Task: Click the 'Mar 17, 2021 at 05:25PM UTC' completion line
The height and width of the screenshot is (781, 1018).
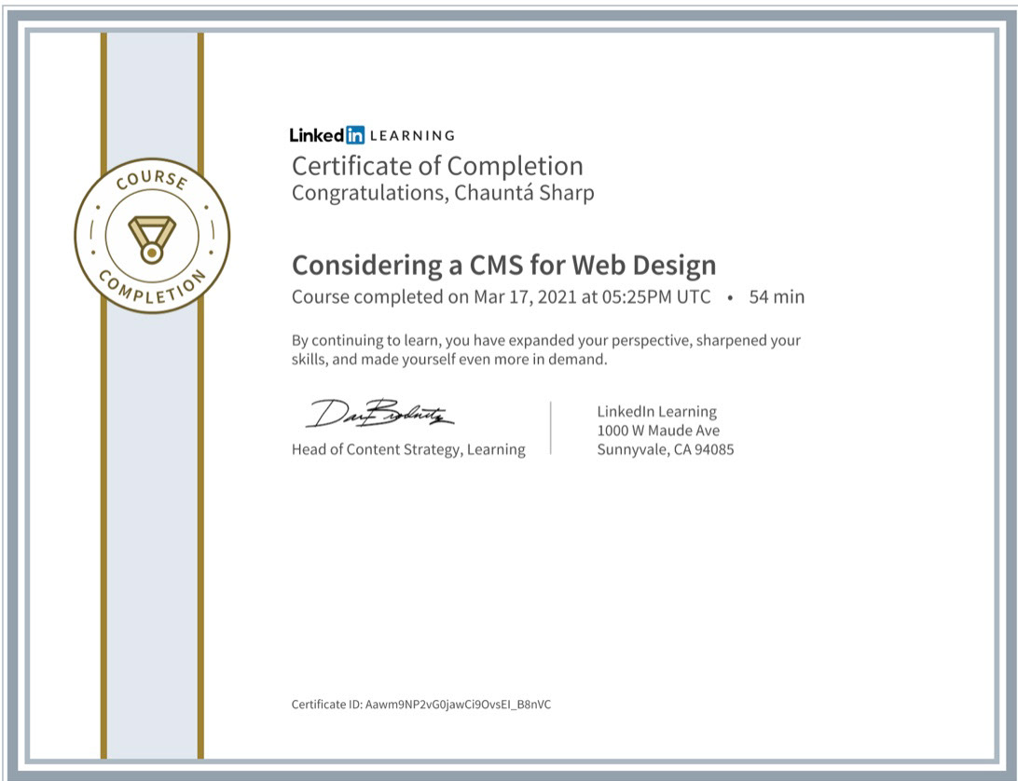Action: point(502,297)
